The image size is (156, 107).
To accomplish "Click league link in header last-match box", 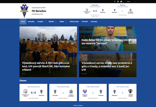I will click(95, 7).
